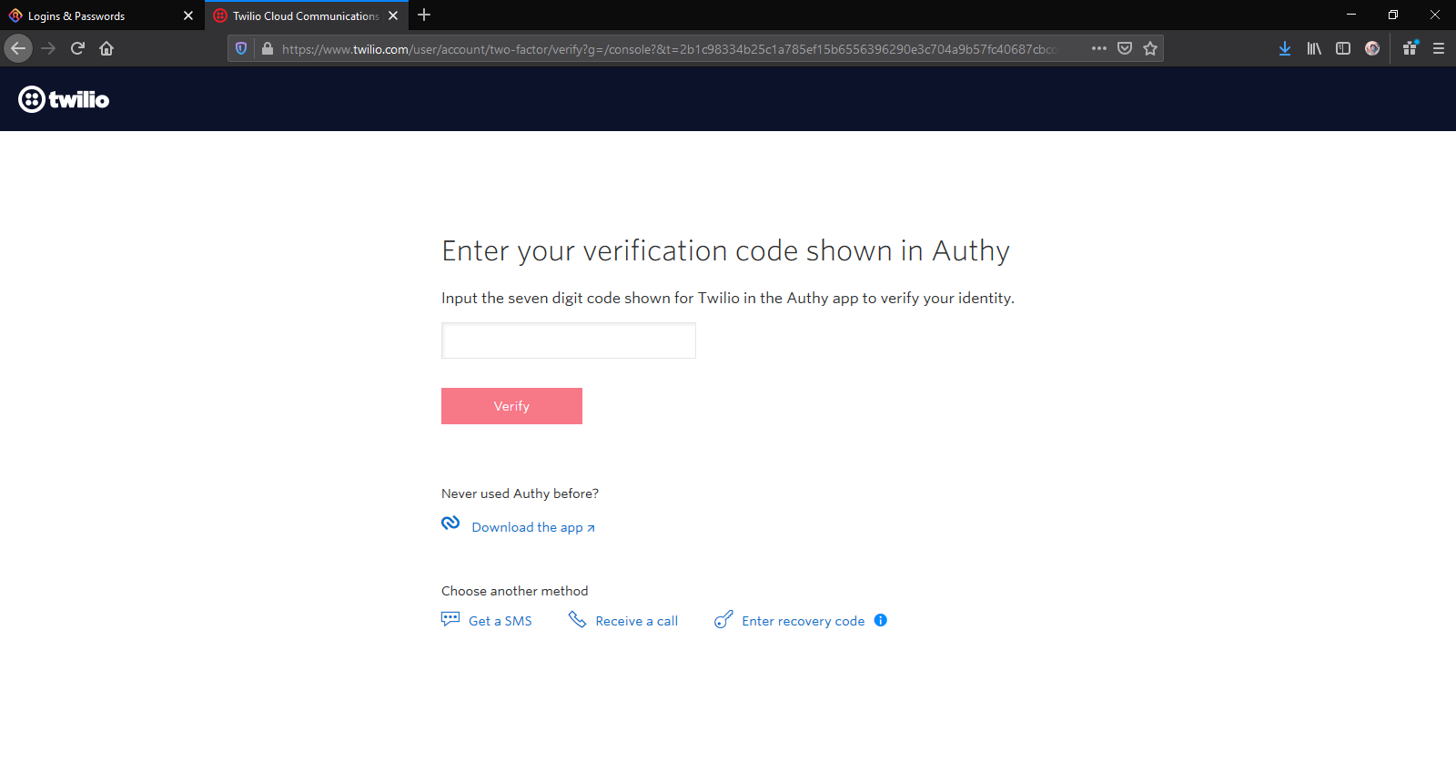Click the "Choose another method" text
The height and width of the screenshot is (783, 1456).
pos(515,591)
